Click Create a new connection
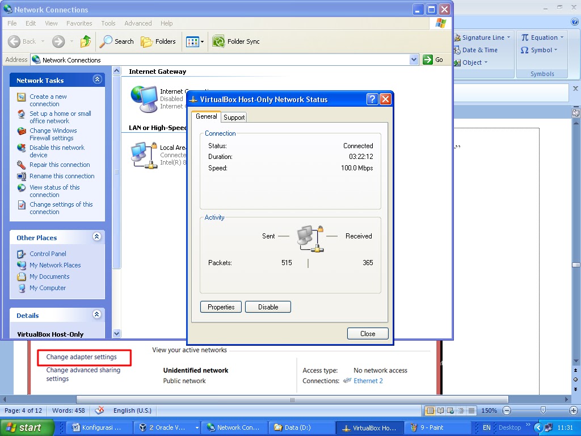Image resolution: width=581 pixels, height=436 pixels. point(48,100)
